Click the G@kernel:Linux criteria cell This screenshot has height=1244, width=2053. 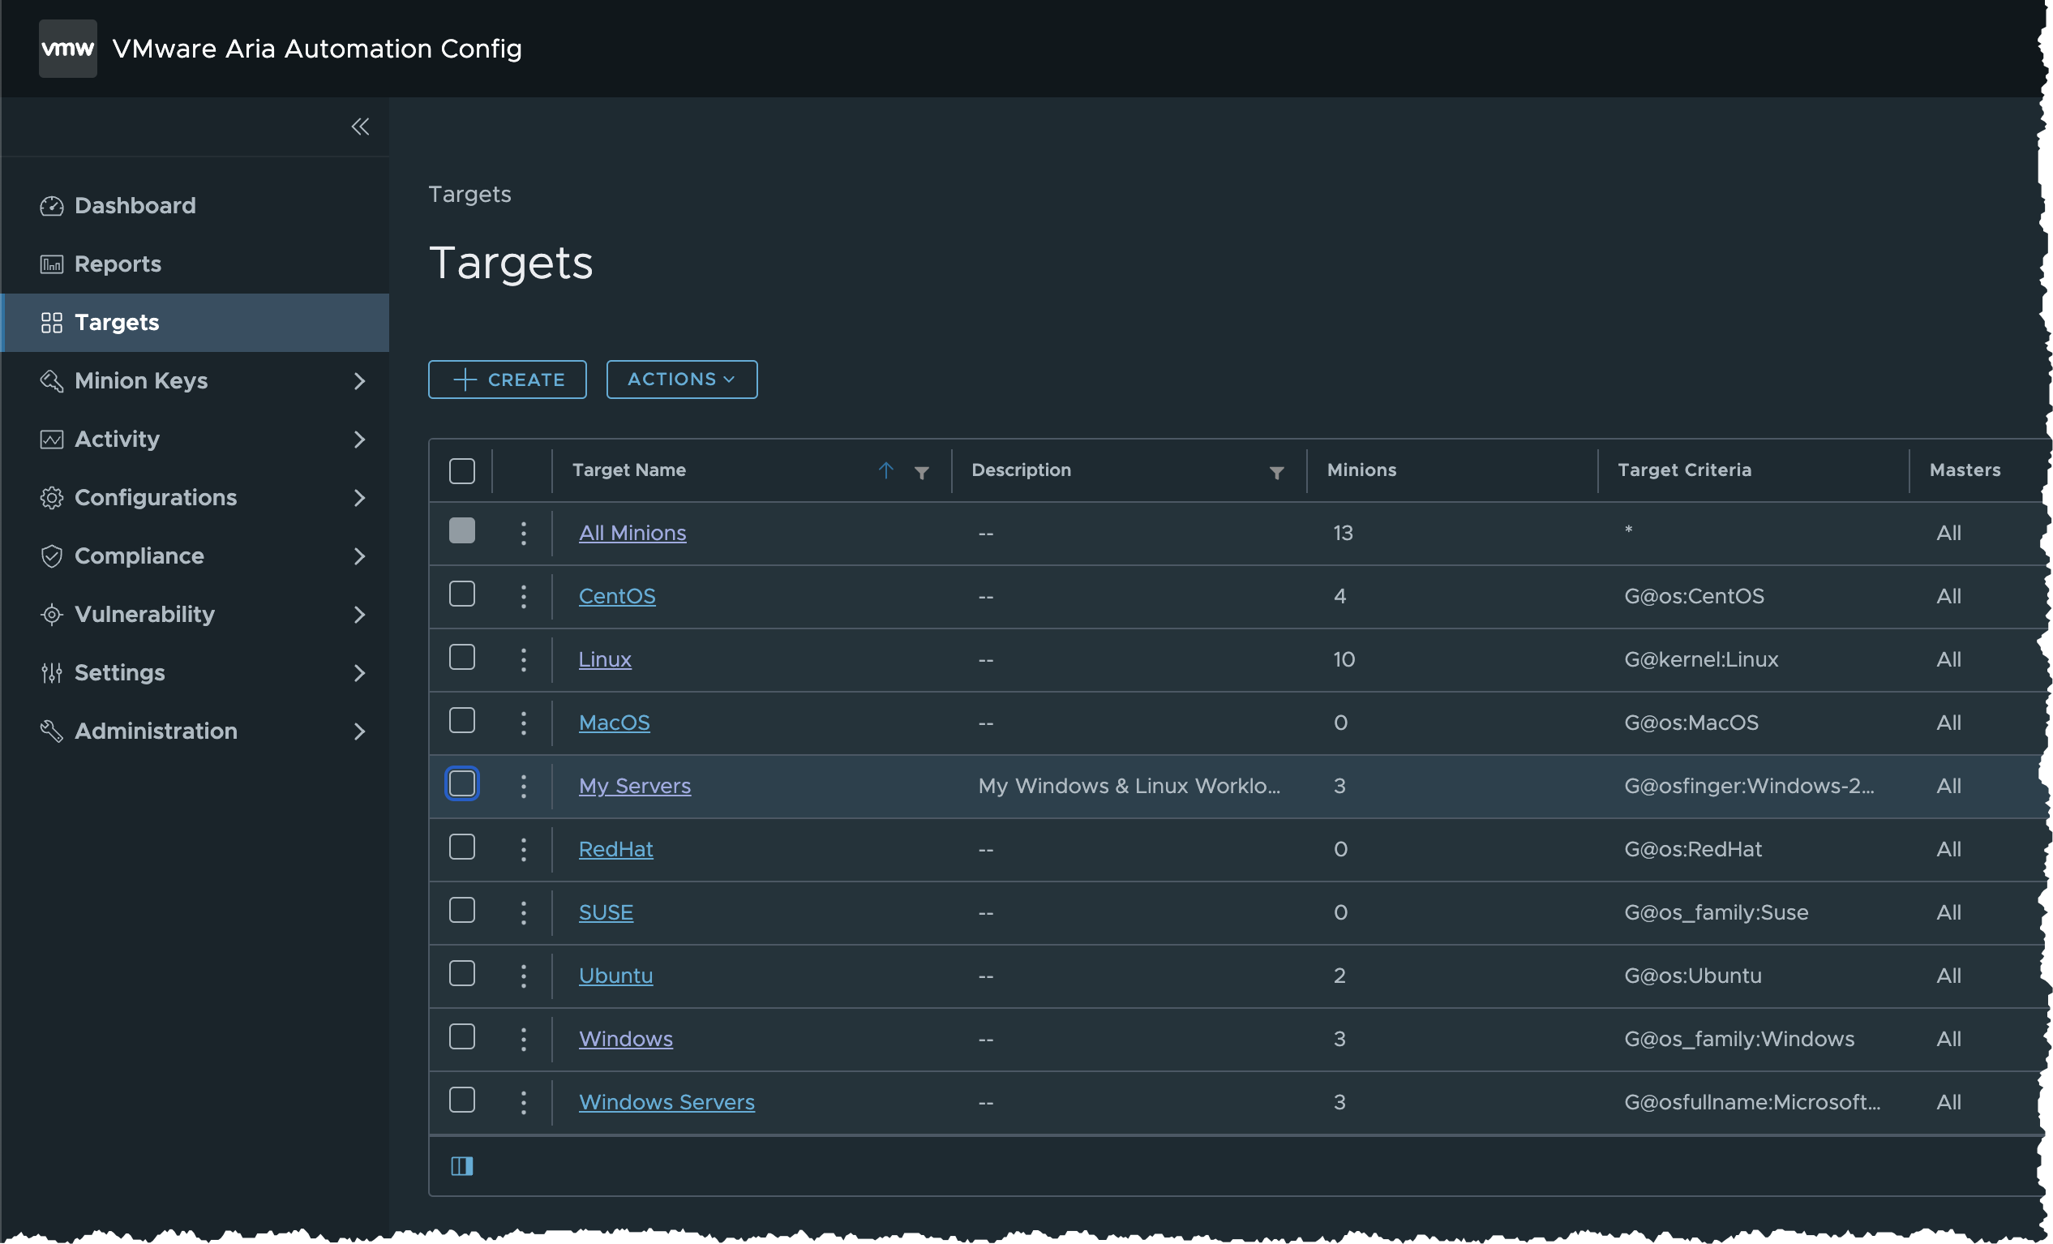coord(1701,660)
